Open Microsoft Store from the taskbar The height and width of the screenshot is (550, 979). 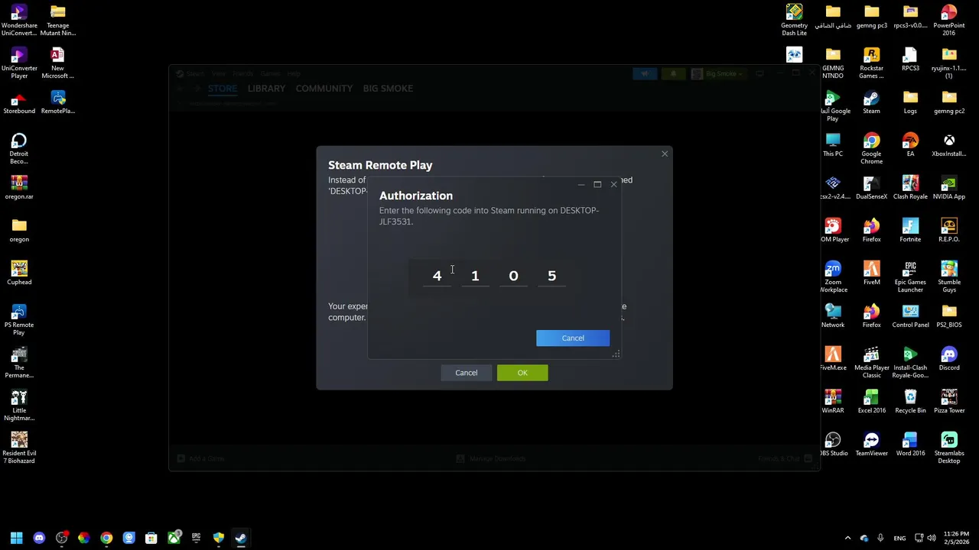tap(151, 538)
